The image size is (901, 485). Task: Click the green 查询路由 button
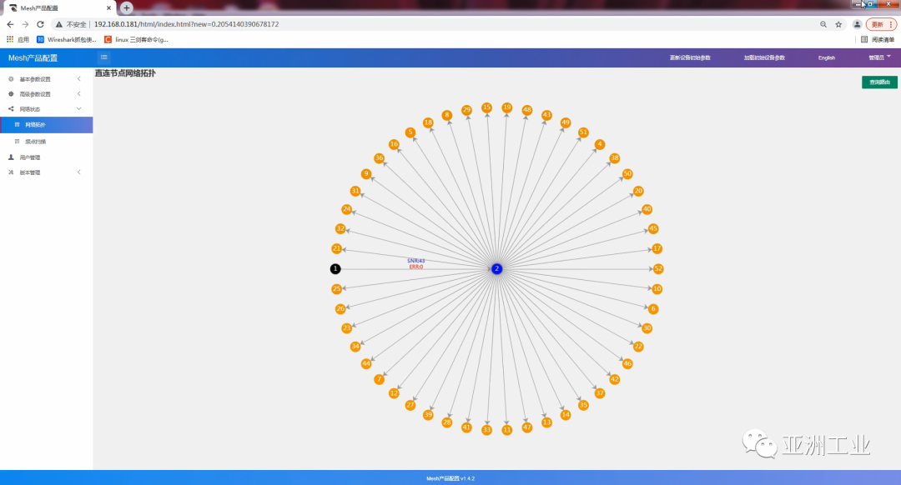[x=879, y=82]
